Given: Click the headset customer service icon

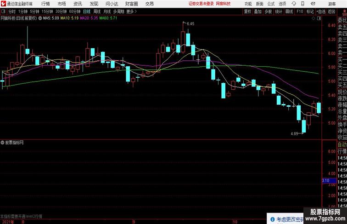Looking at the screenshot, I should click(294, 4).
